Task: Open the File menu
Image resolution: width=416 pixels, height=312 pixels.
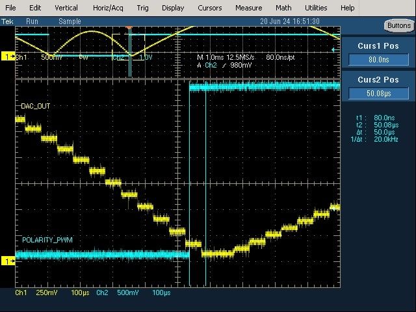Action: 10,8
